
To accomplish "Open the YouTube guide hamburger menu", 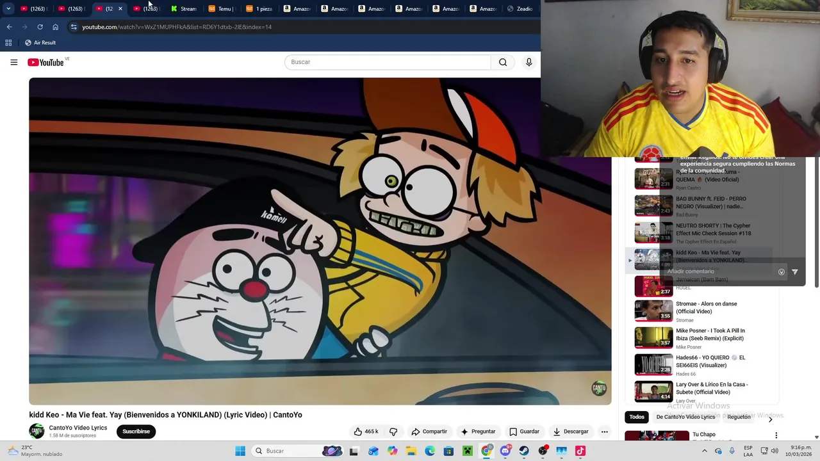I will 13,62.
